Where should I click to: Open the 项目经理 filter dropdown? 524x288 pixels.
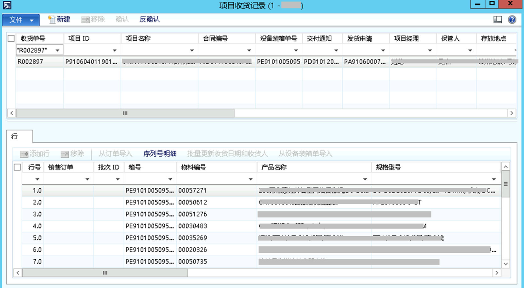(430, 50)
